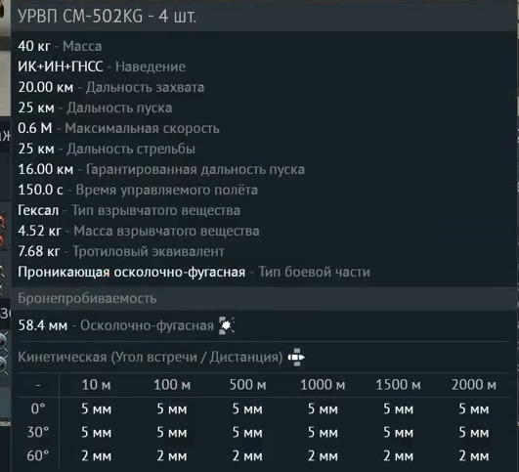Click the 60° angle row label
Image resolution: width=519 pixels, height=472 pixels.
click(x=38, y=455)
